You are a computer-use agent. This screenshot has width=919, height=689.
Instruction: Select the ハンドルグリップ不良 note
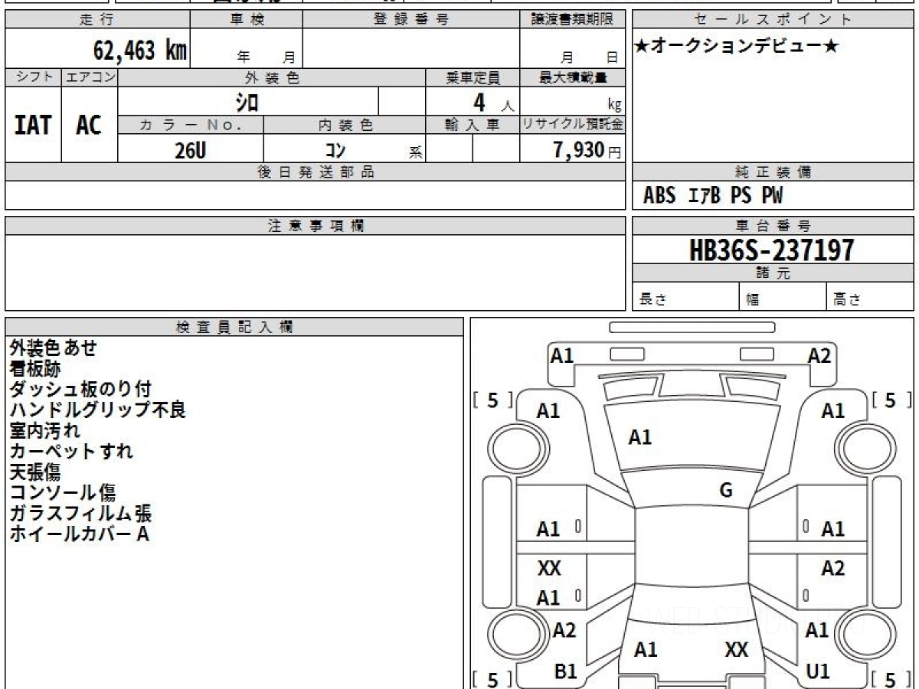[98, 410]
